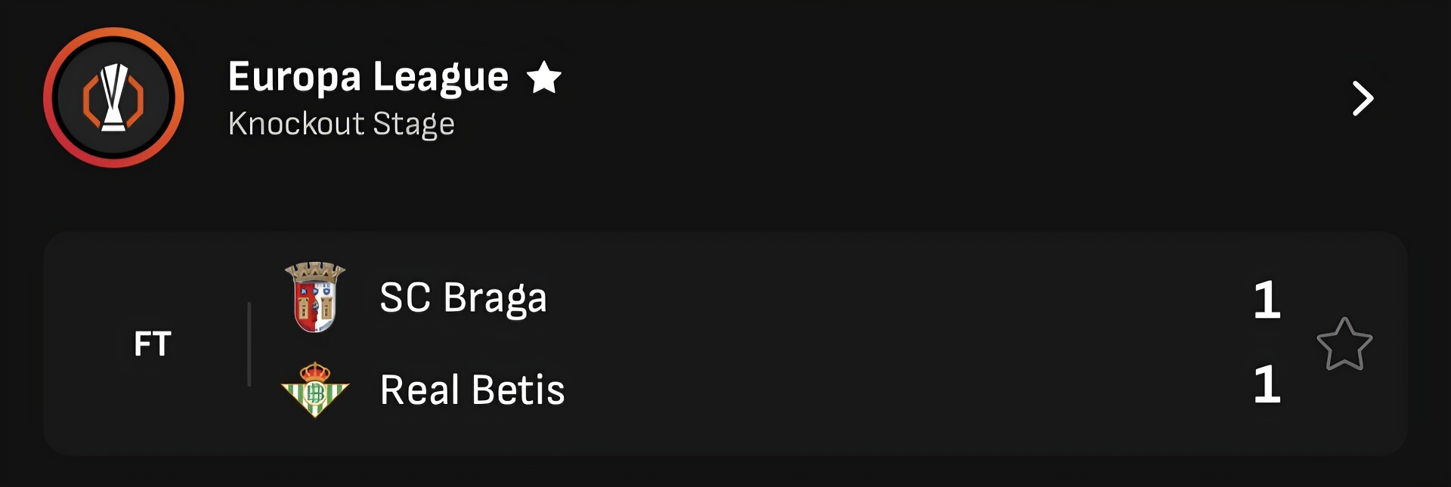Click the vertical divider beside FT
This screenshot has width=1451, height=487.
(249, 344)
